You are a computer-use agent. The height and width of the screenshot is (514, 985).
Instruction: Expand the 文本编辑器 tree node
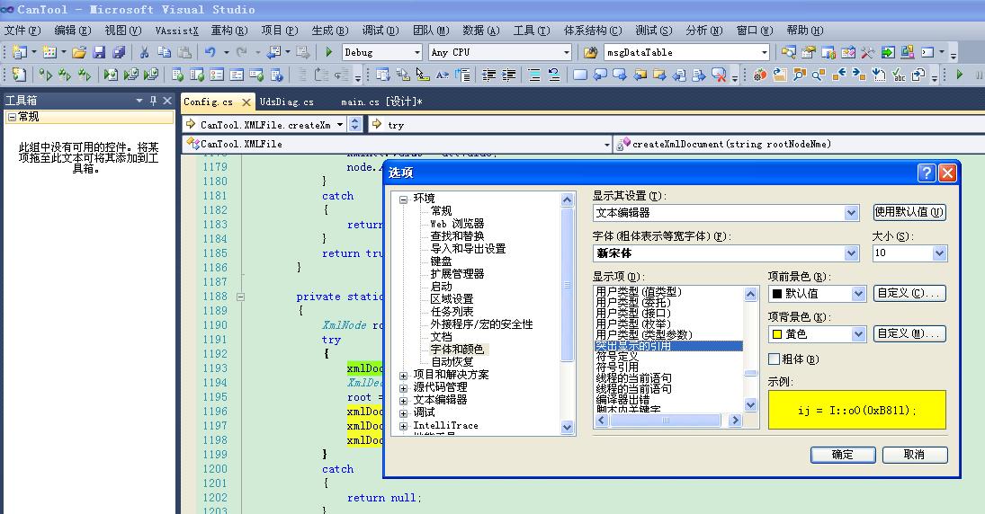403,401
